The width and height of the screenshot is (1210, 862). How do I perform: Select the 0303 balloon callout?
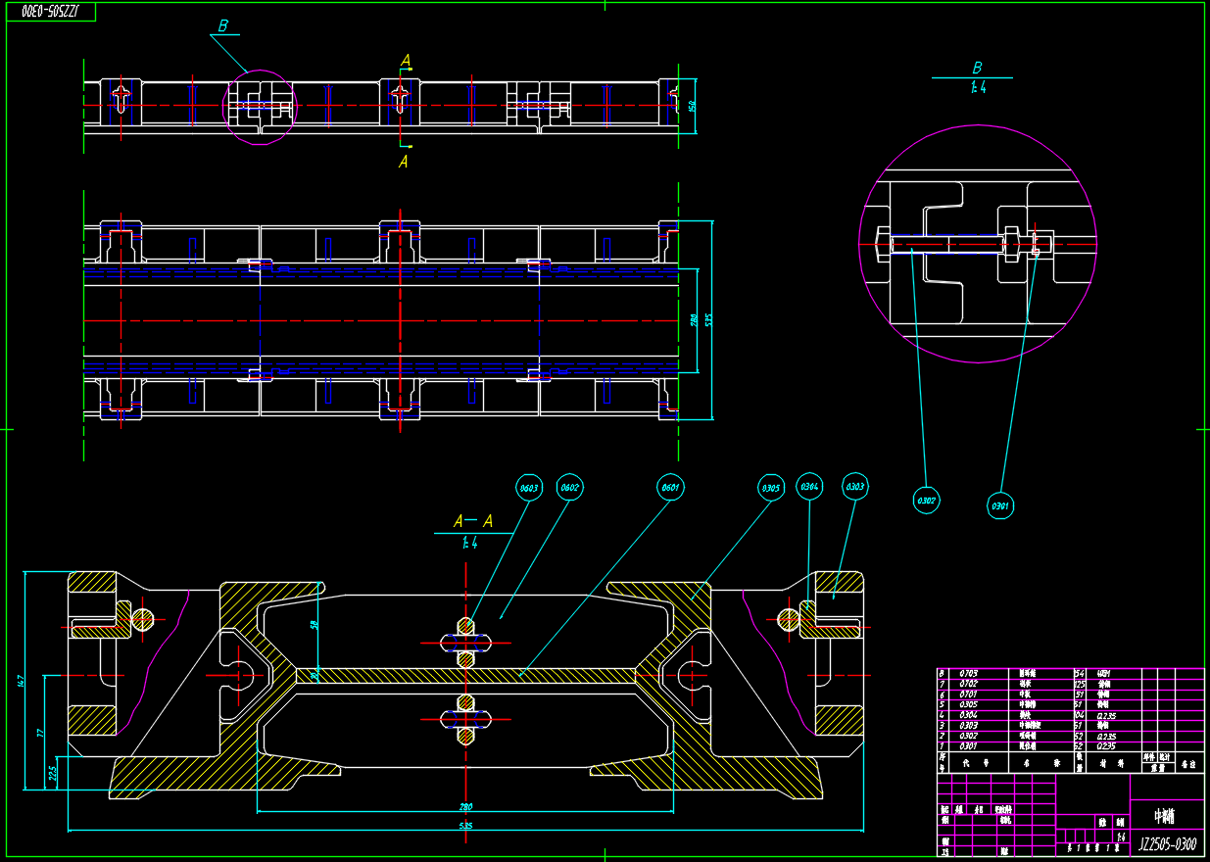[855, 487]
